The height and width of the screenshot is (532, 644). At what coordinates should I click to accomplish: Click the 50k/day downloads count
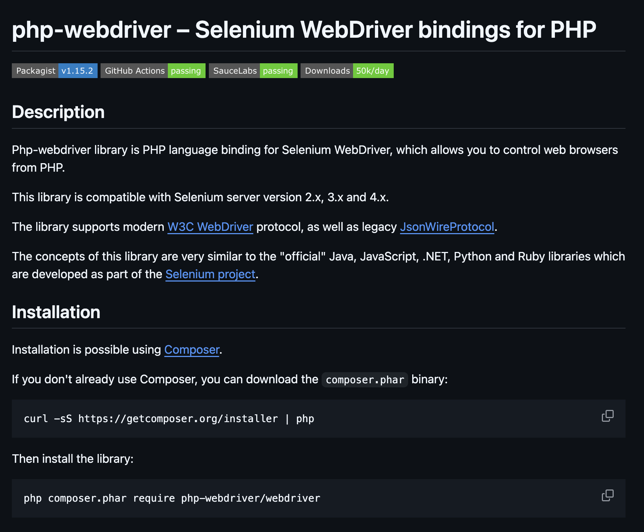click(x=373, y=71)
